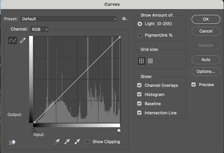Toggle Histogram checkbox

click(139, 94)
